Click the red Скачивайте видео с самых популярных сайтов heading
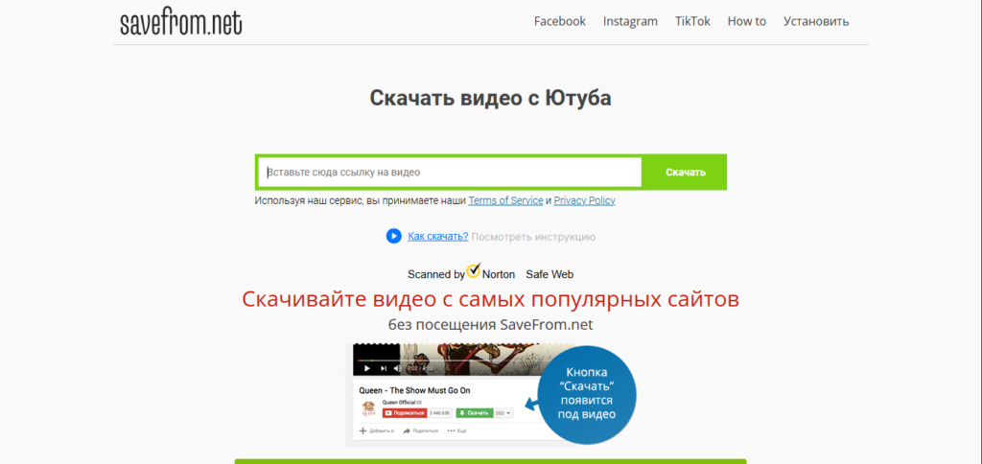 pyautogui.click(x=490, y=299)
